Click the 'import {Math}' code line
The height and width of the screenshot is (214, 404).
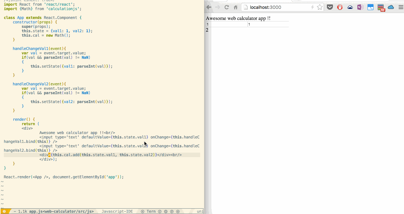43,9
